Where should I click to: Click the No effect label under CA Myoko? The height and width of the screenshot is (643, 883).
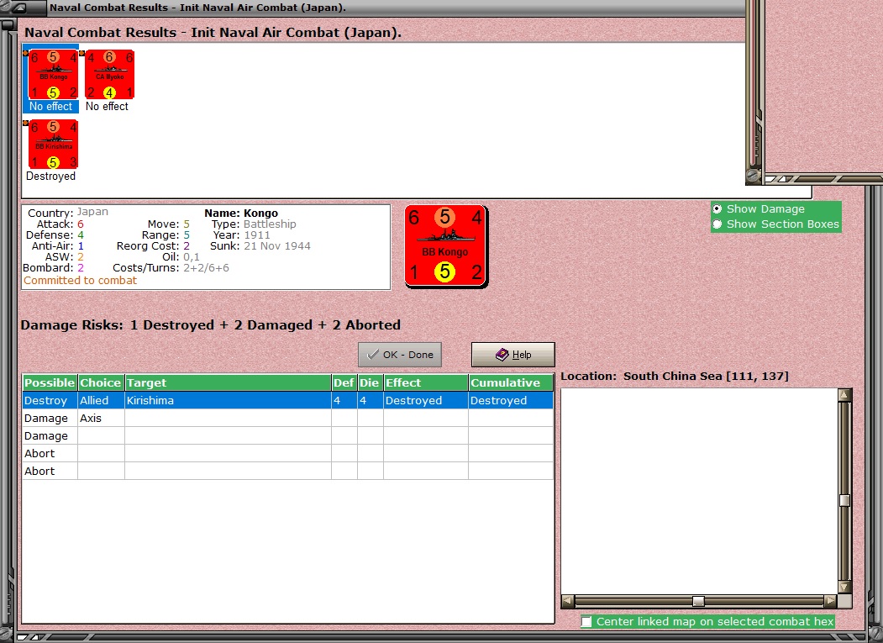click(107, 107)
